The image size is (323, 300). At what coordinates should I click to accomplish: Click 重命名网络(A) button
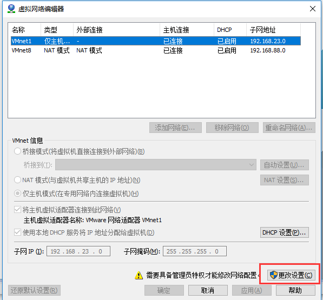(289, 128)
